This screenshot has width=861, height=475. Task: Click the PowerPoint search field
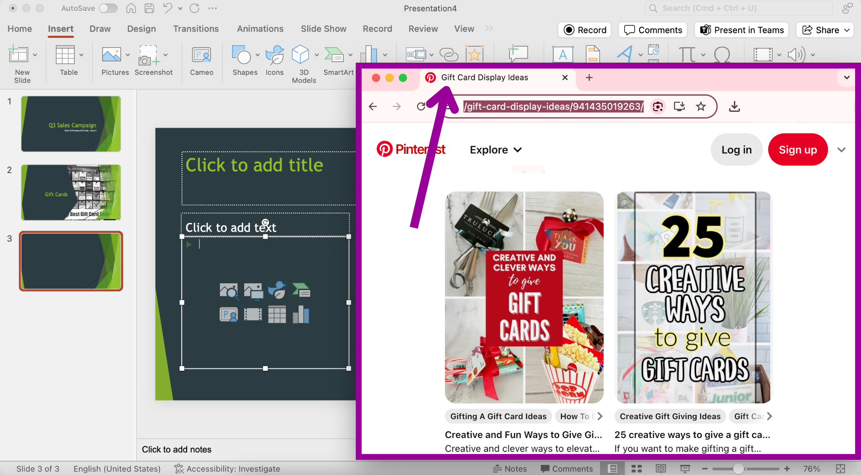tap(739, 8)
